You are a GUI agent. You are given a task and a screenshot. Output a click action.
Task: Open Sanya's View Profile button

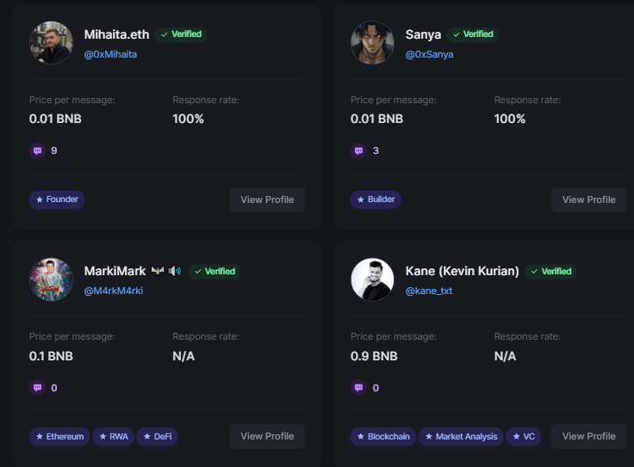point(588,200)
